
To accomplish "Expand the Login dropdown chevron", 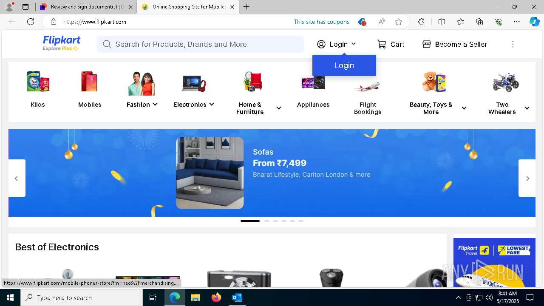I will coord(354,44).
